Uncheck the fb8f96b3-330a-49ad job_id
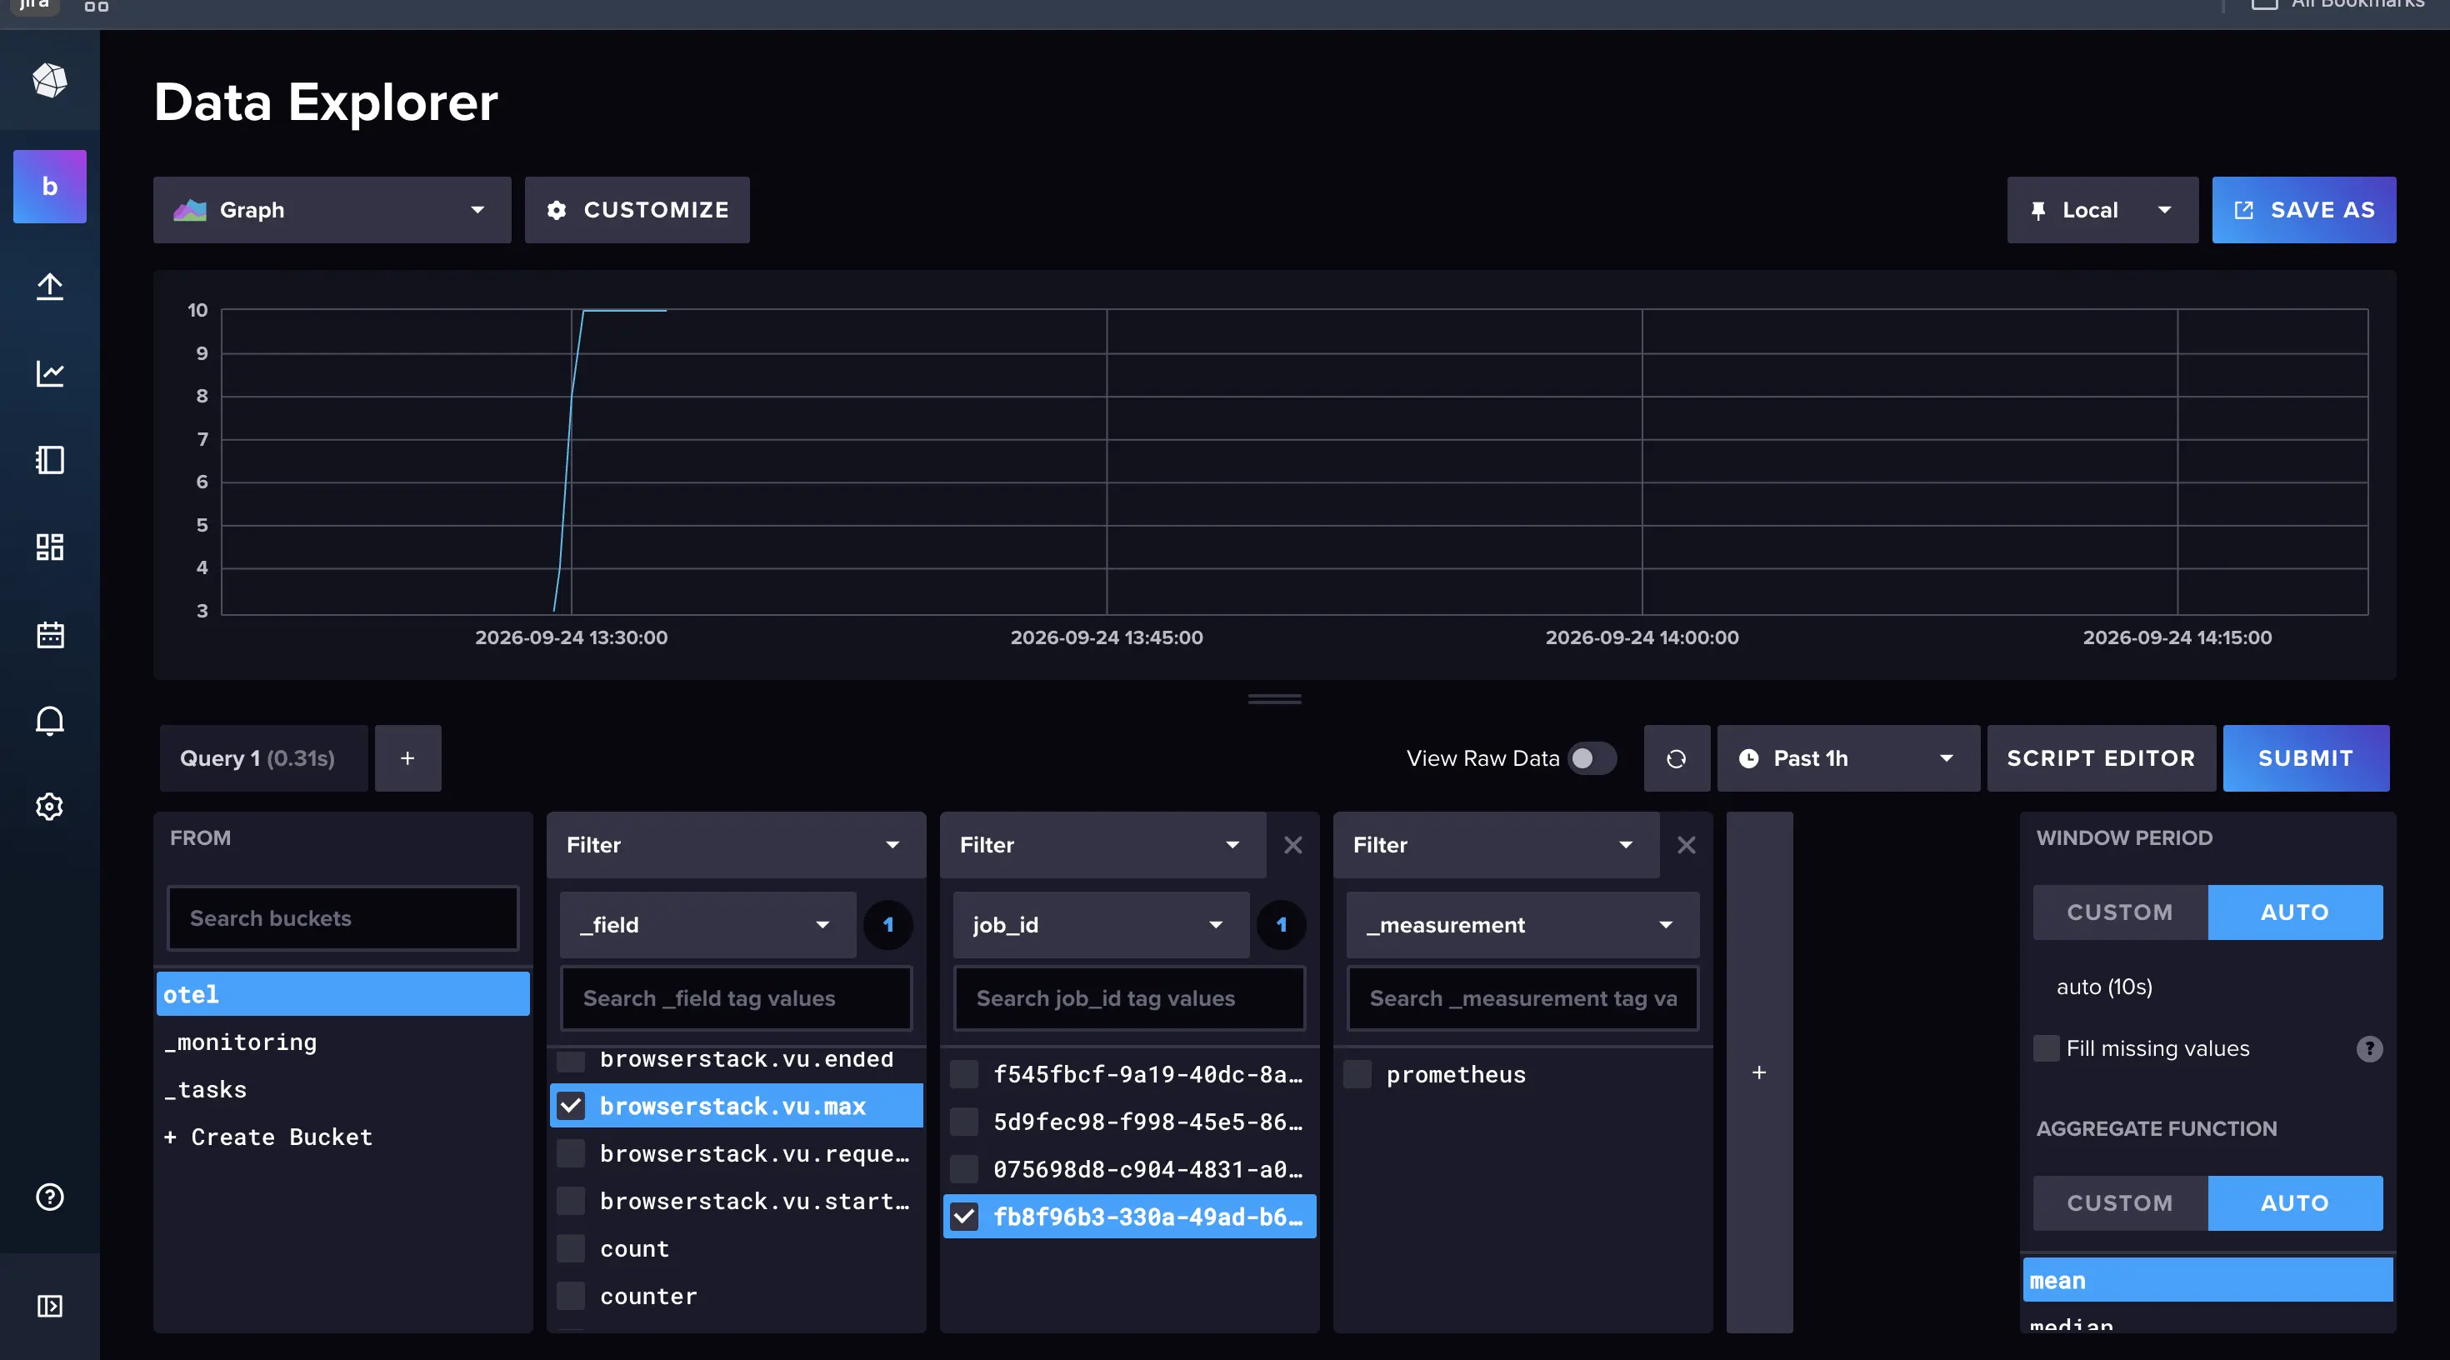Viewport: 2450px width, 1360px height. [964, 1217]
